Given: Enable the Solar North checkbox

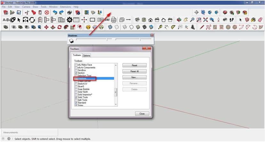Looking at the screenshot, I should click(x=76, y=92).
